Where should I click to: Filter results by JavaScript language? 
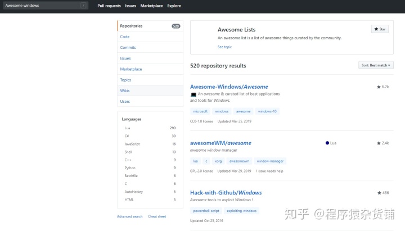(x=150, y=144)
